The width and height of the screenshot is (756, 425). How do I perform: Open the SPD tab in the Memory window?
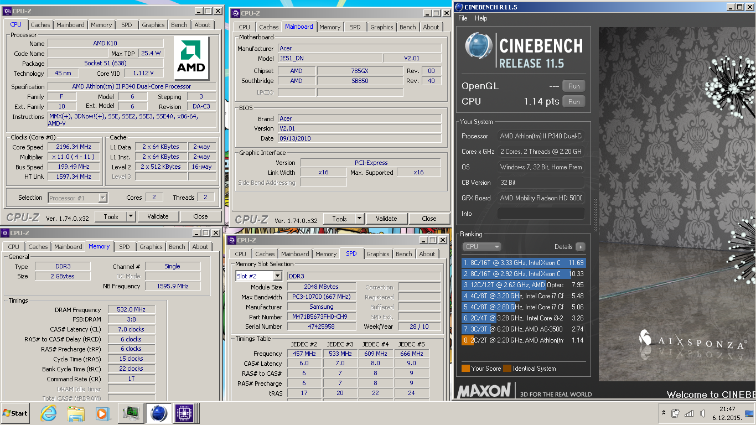(x=125, y=247)
